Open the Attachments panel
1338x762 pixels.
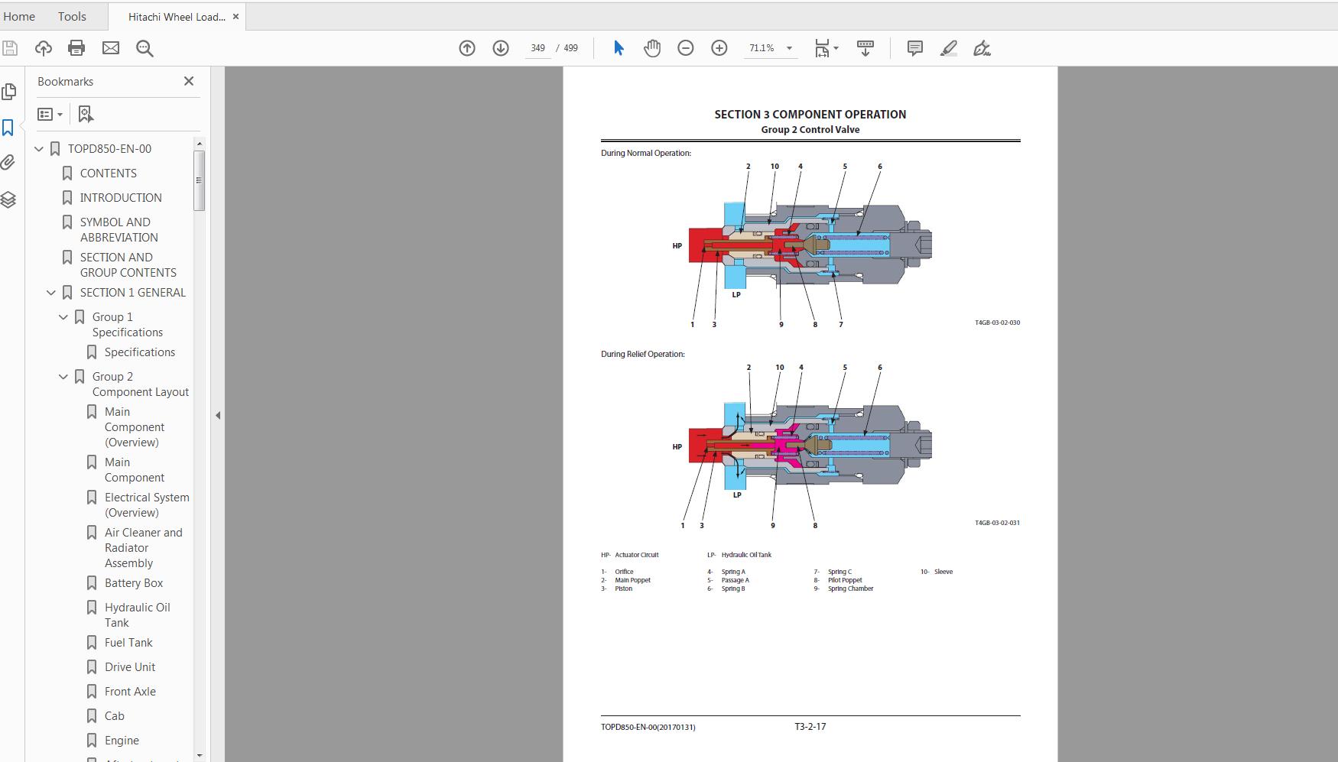pos(9,163)
